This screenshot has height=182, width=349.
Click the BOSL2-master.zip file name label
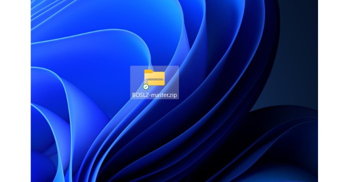click(x=154, y=95)
